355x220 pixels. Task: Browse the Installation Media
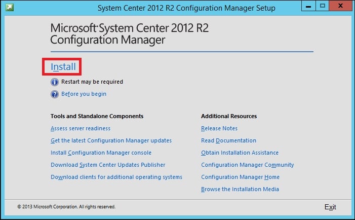240,189
